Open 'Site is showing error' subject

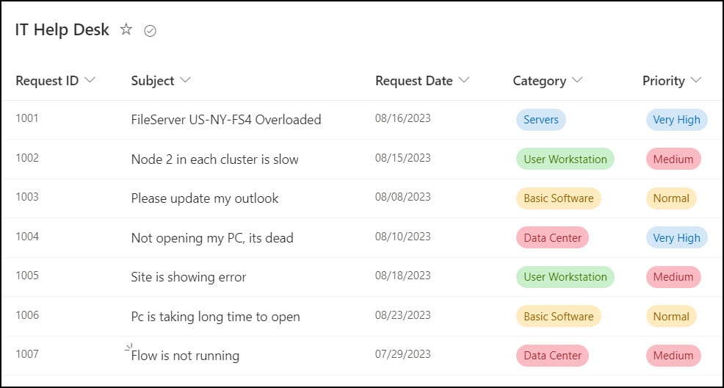(x=189, y=277)
